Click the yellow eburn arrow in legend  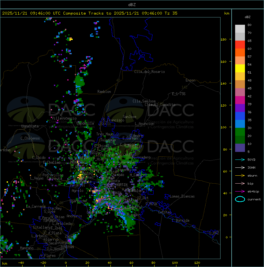pos(240,176)
